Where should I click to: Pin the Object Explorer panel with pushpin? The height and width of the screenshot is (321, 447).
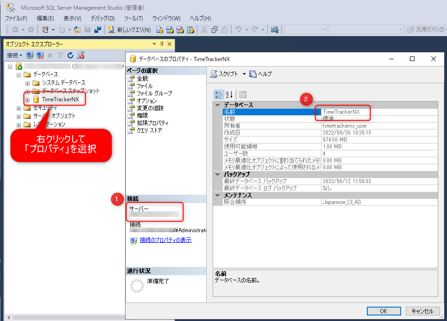[x=162, y=44]
